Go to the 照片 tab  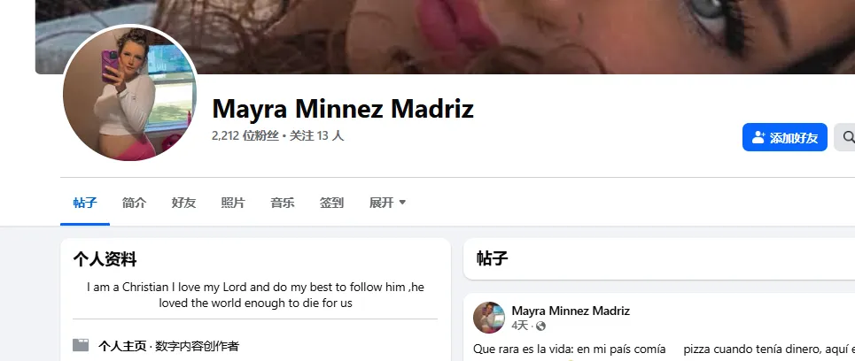coord(233,203)
